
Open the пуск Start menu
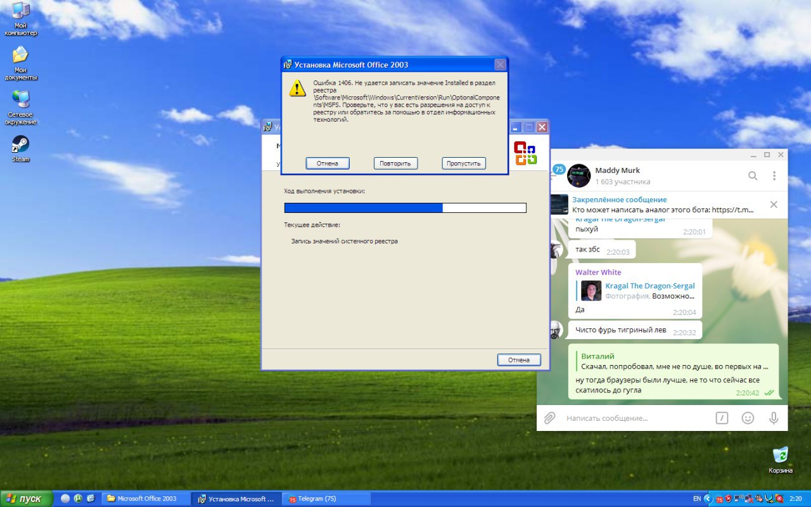point(26,499)
